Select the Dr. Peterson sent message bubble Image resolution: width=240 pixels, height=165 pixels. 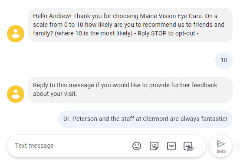coord(145,119)
